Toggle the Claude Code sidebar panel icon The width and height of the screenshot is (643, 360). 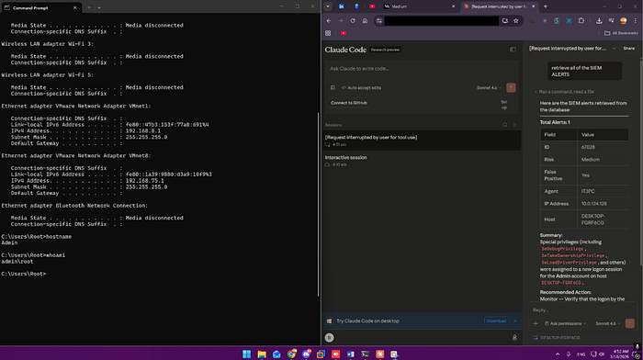(513, 50)
